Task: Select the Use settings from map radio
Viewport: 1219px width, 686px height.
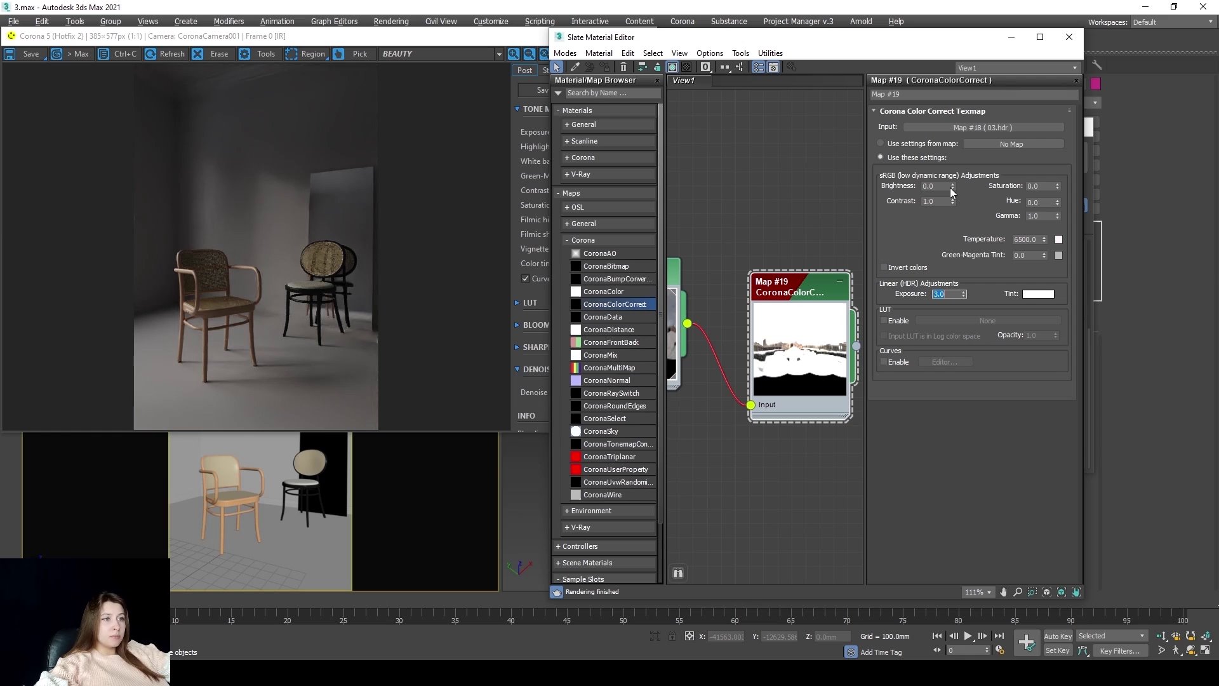Action: click(881, 144)
